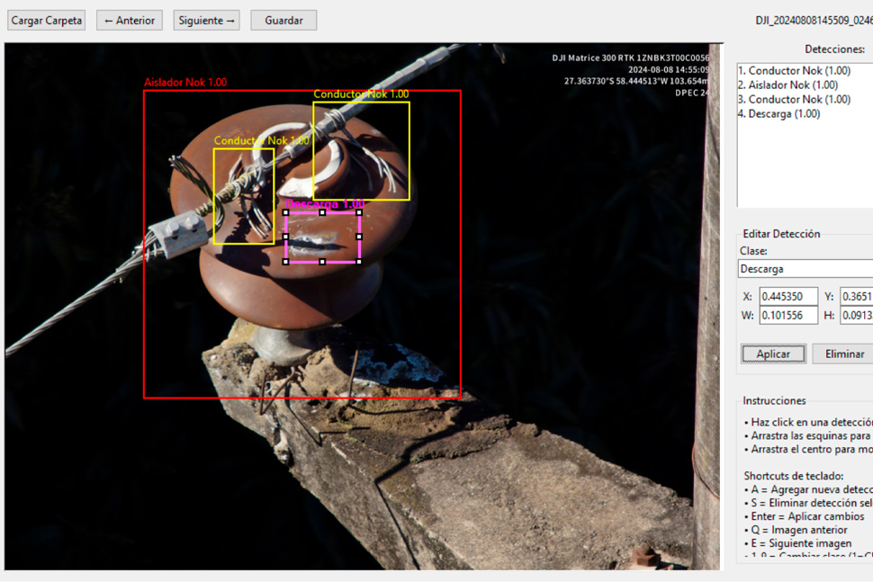Click the 'Arrastra el centro para' instruction
Image resolution: width=873 pixels, height=582 pixels.
[x=808, y=449]
